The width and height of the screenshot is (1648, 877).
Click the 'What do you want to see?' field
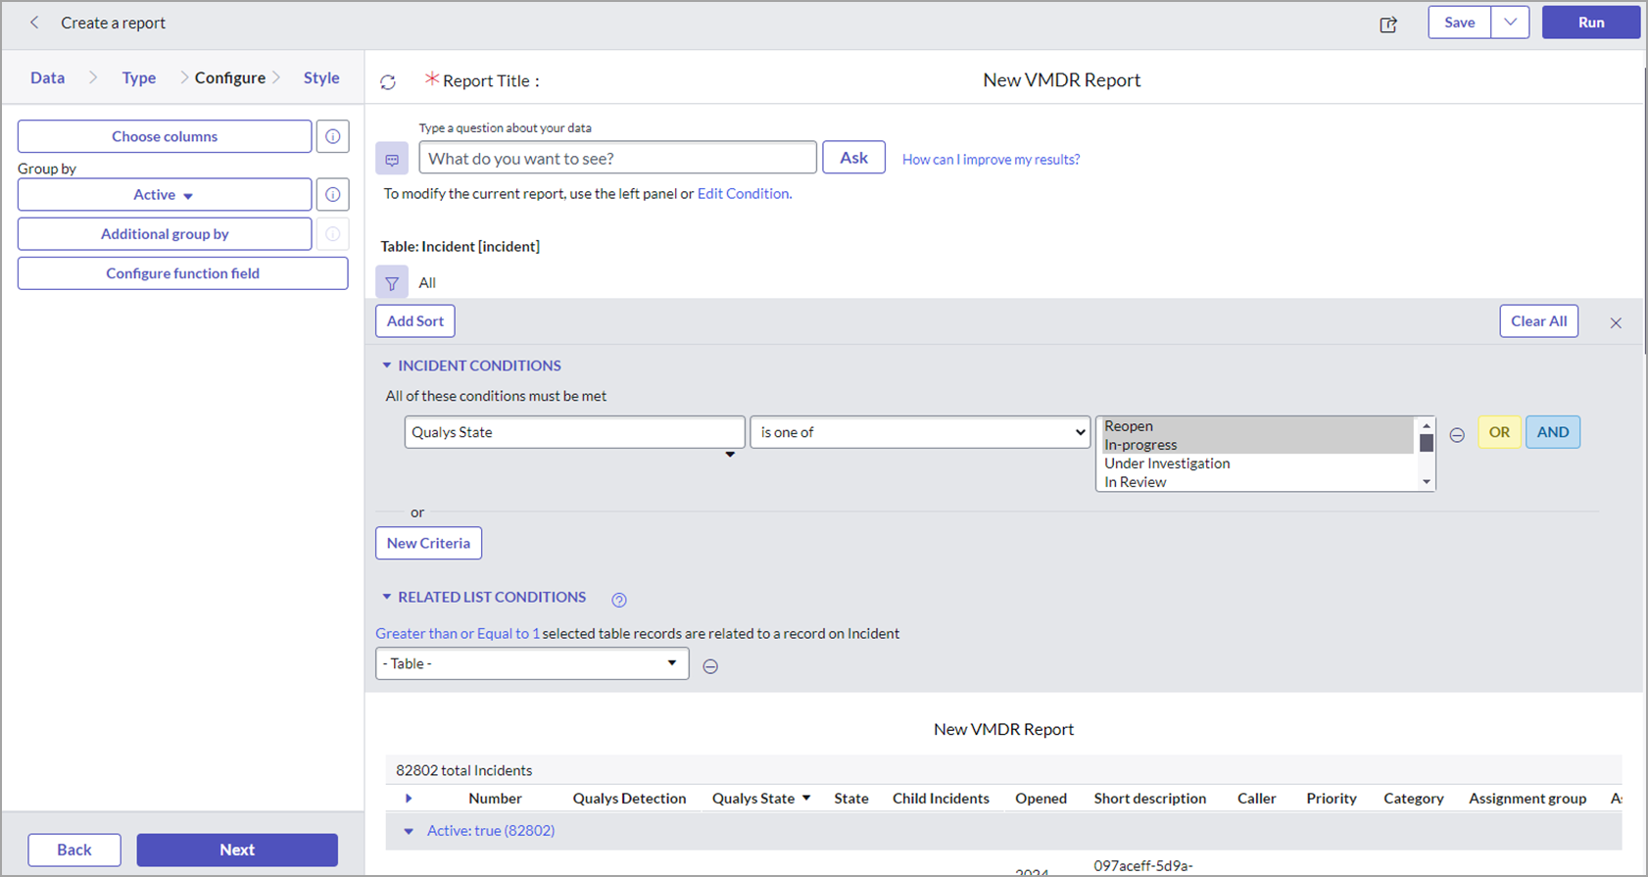coord(617,159)
